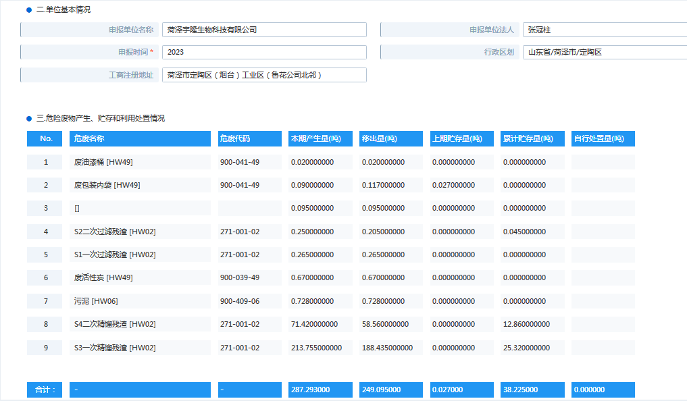Click the 危废代码 column header

(249, 138)
